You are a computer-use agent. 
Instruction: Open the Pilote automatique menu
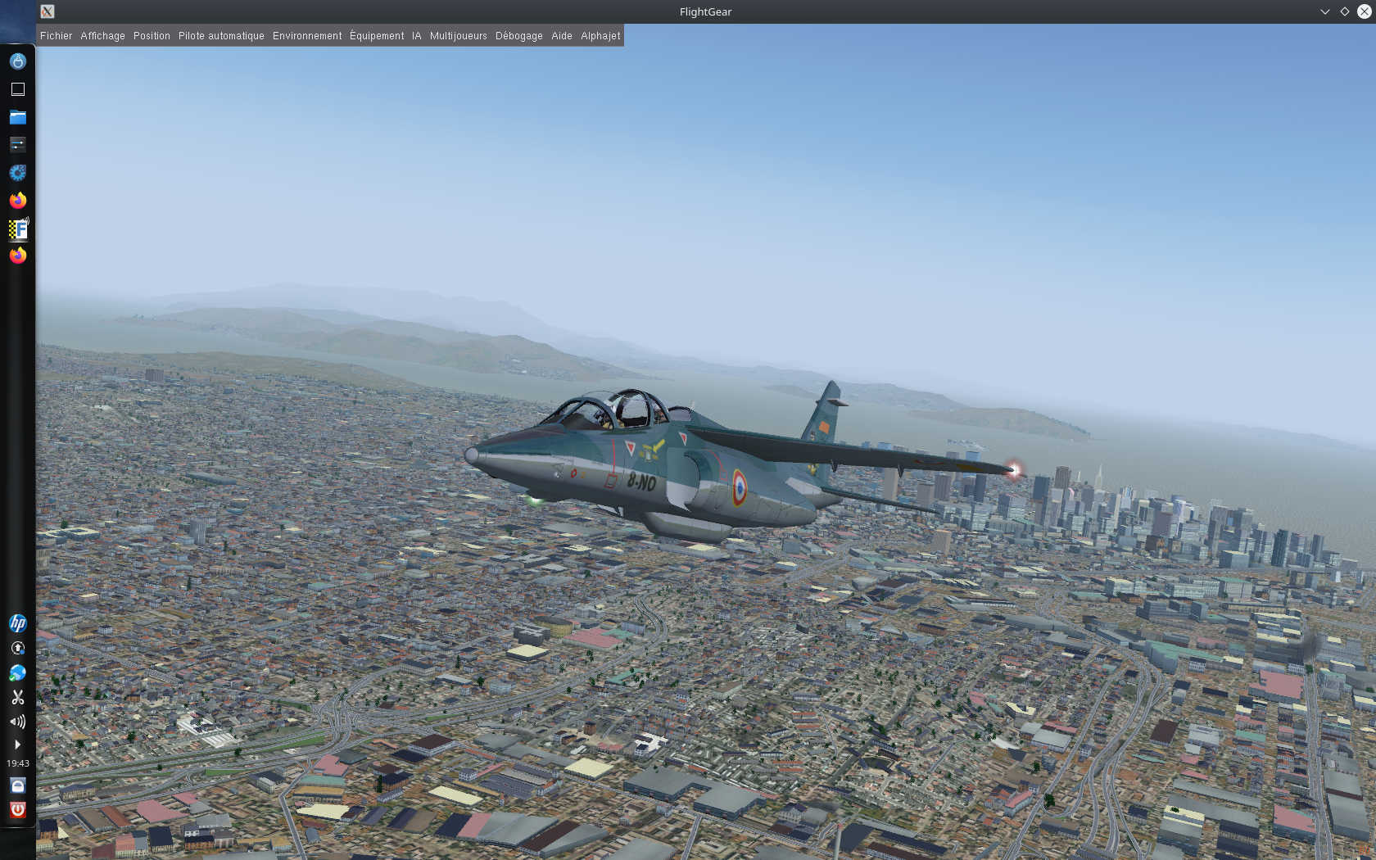coord(221,36)
